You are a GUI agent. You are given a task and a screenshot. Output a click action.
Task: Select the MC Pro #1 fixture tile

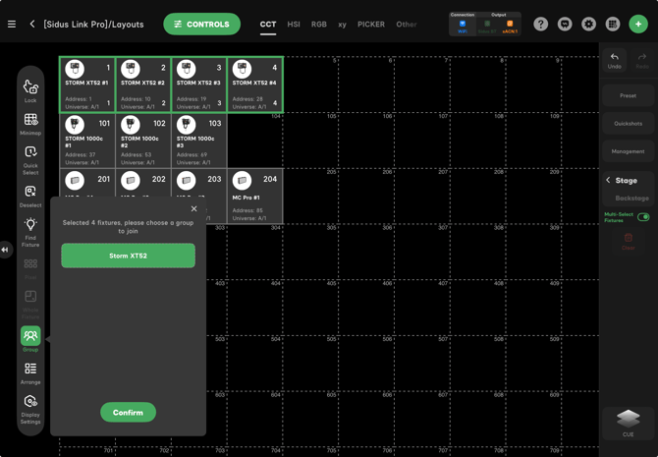(x=255, y=197)
